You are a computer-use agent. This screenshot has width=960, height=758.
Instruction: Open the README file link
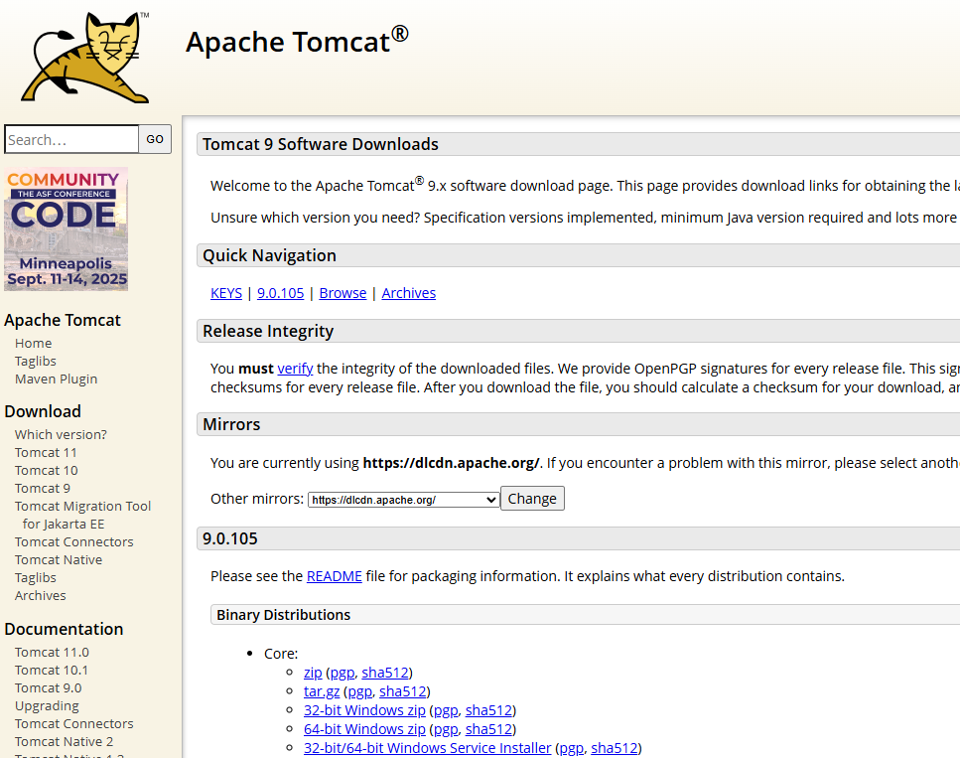pyautogui.click(x=335, y=576)
